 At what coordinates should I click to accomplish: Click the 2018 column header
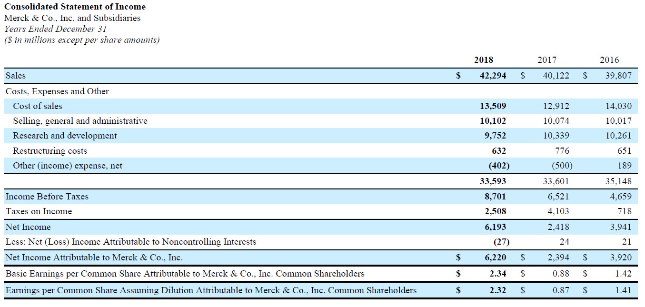pos(484,60)
